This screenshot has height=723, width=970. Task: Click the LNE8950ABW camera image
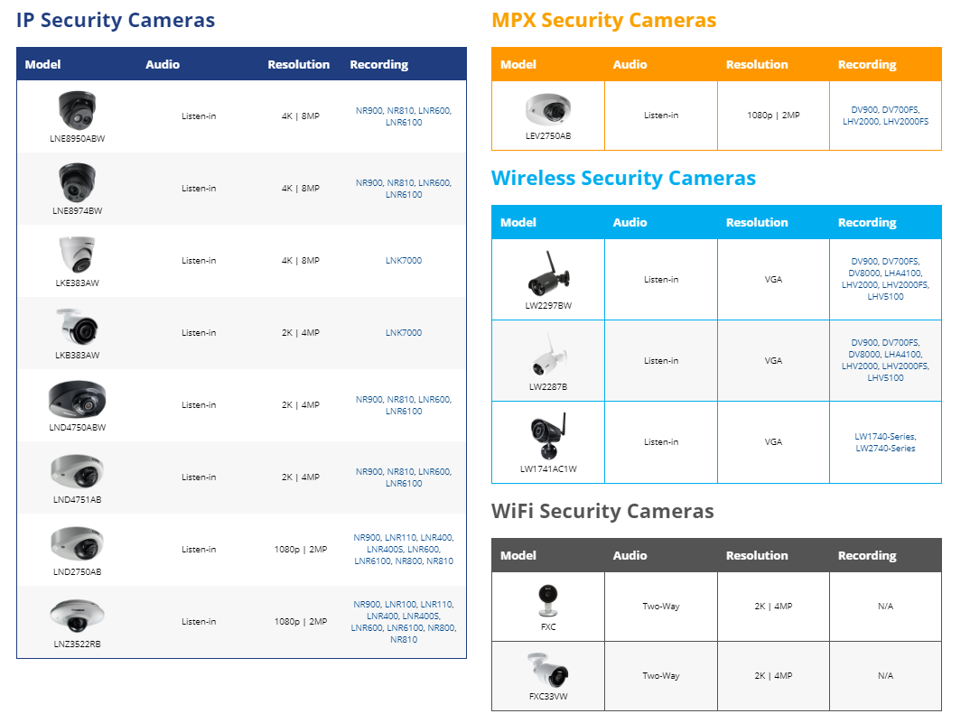(x=78, y=110)
